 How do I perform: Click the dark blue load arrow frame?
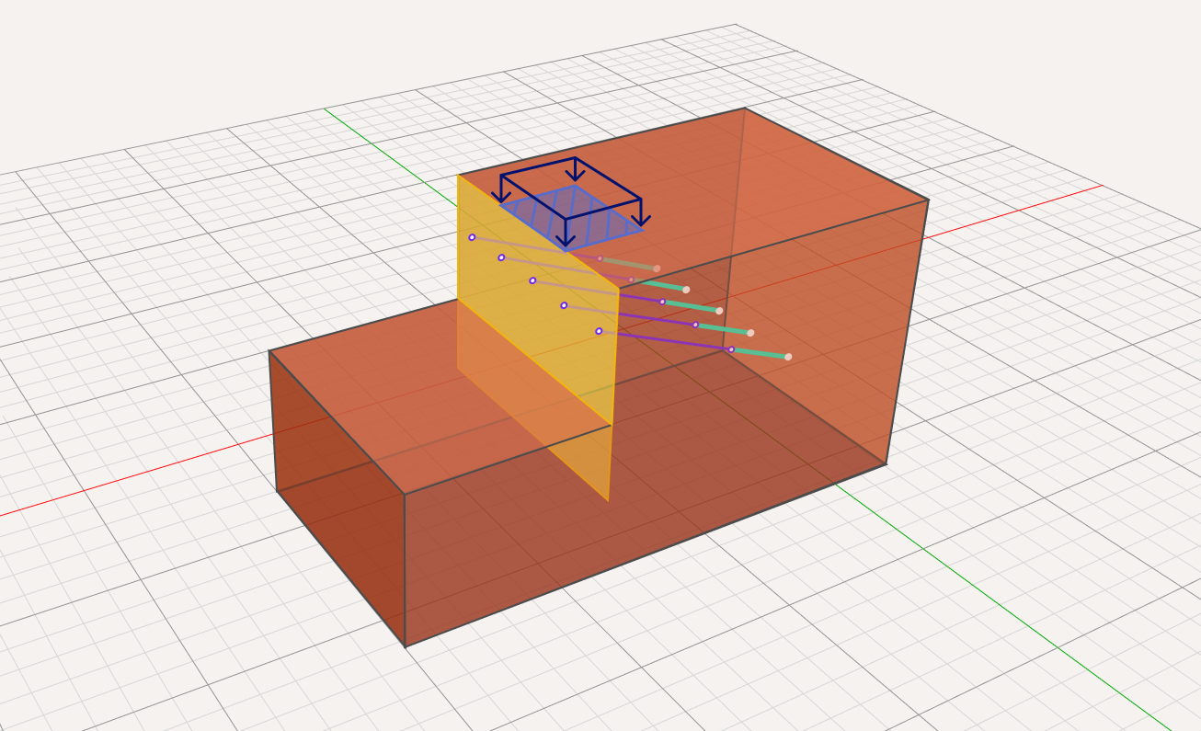tap(571, 202)
